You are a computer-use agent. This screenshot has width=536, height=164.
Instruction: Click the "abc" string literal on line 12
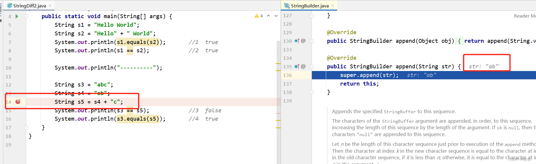coord(102,85)
